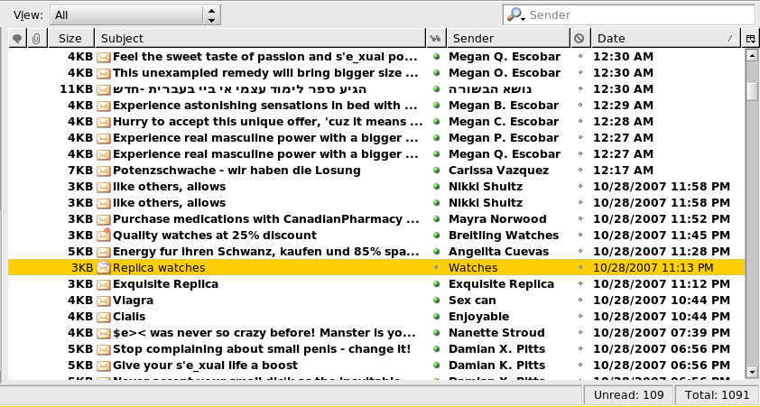The image size is (760, 407).
Task: Open the column picker icon at far right
Action: point(751,39)
